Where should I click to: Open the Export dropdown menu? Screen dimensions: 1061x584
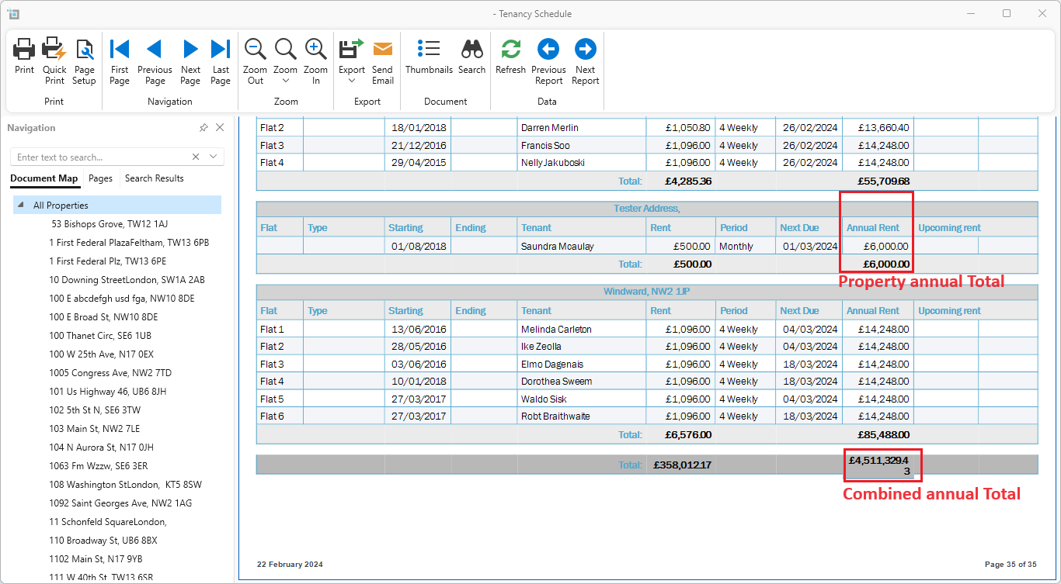pyautogui.click(x=352, y=81)
